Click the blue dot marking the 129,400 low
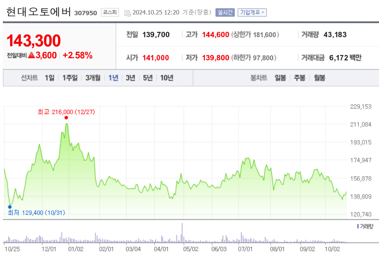The image size is (379, 256). pyautogui.click(x=10, y=207)
